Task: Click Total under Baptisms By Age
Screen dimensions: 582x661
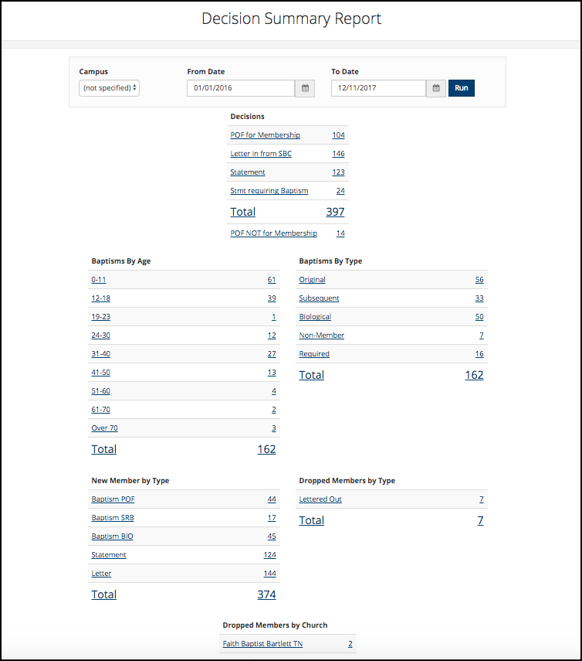Action: pos(104,449)
